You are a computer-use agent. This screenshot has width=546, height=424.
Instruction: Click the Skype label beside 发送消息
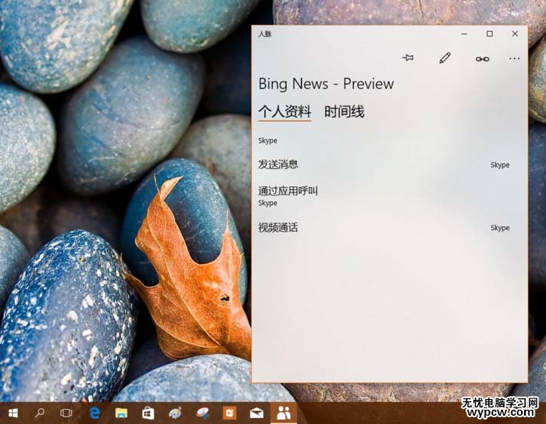[500, 164]
